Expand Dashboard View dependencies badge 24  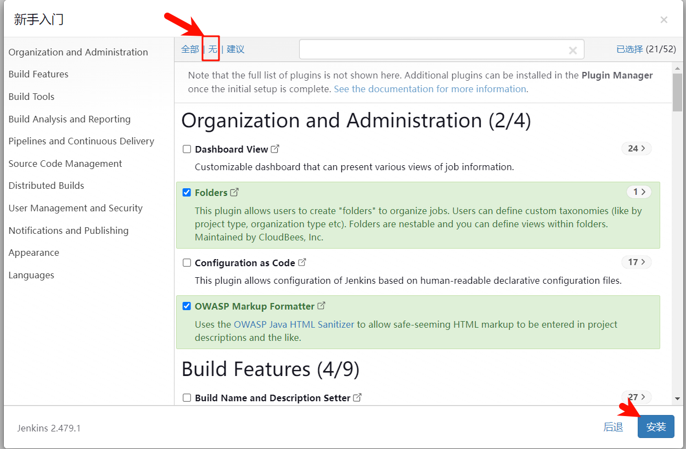coord(637,149)
